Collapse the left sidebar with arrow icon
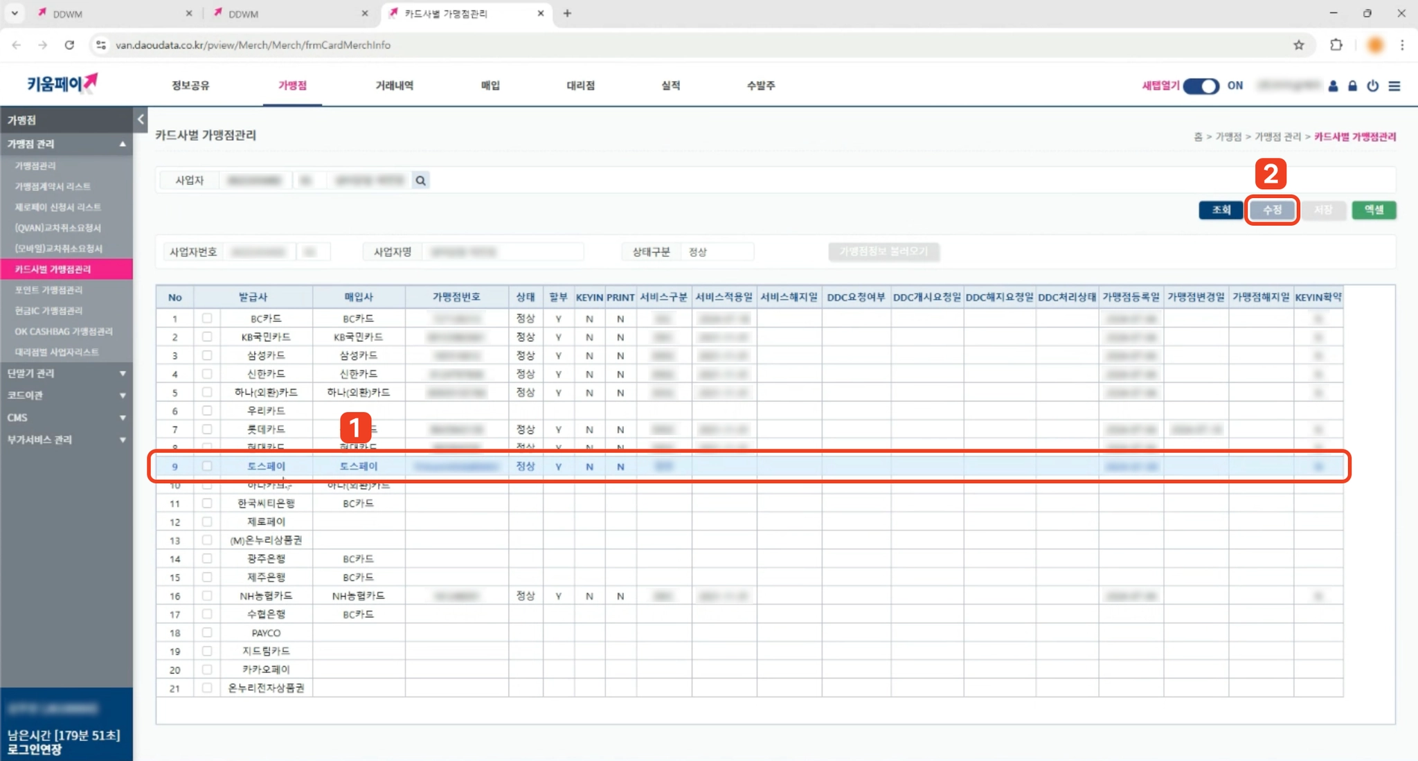The width and height of the screenshot is (1418, 761). pyautogui.click(x=141, y=119)
